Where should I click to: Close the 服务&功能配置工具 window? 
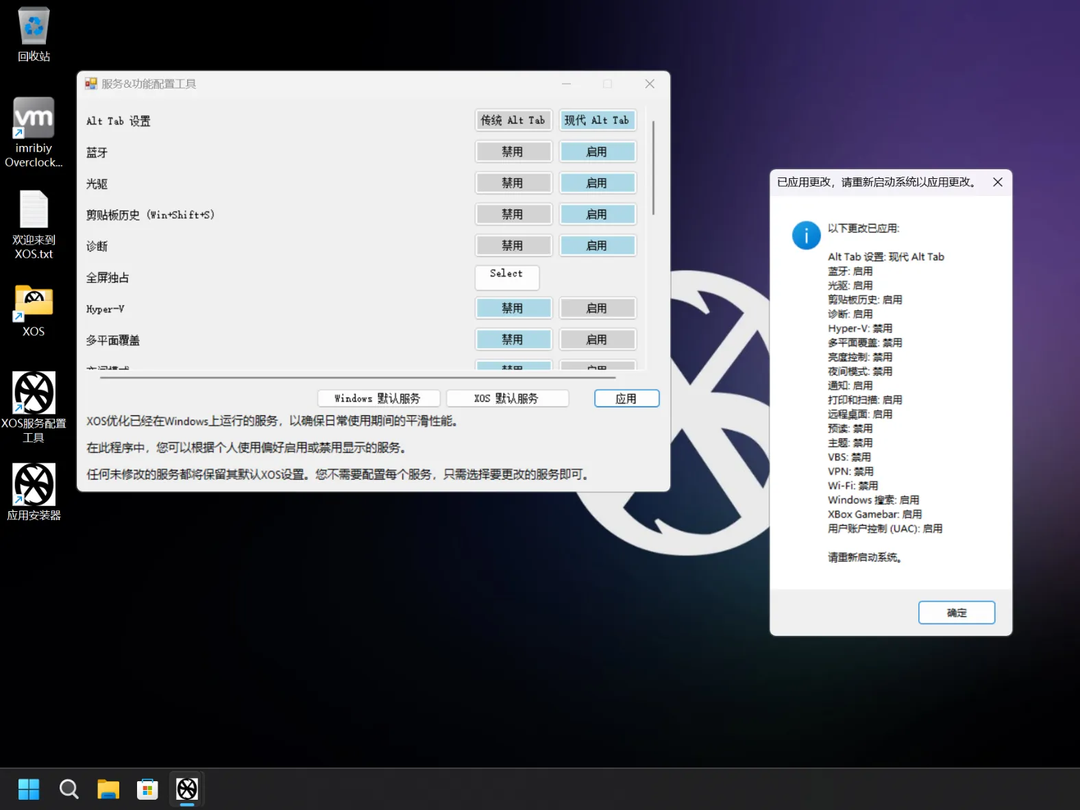click(x=650, y=84)
